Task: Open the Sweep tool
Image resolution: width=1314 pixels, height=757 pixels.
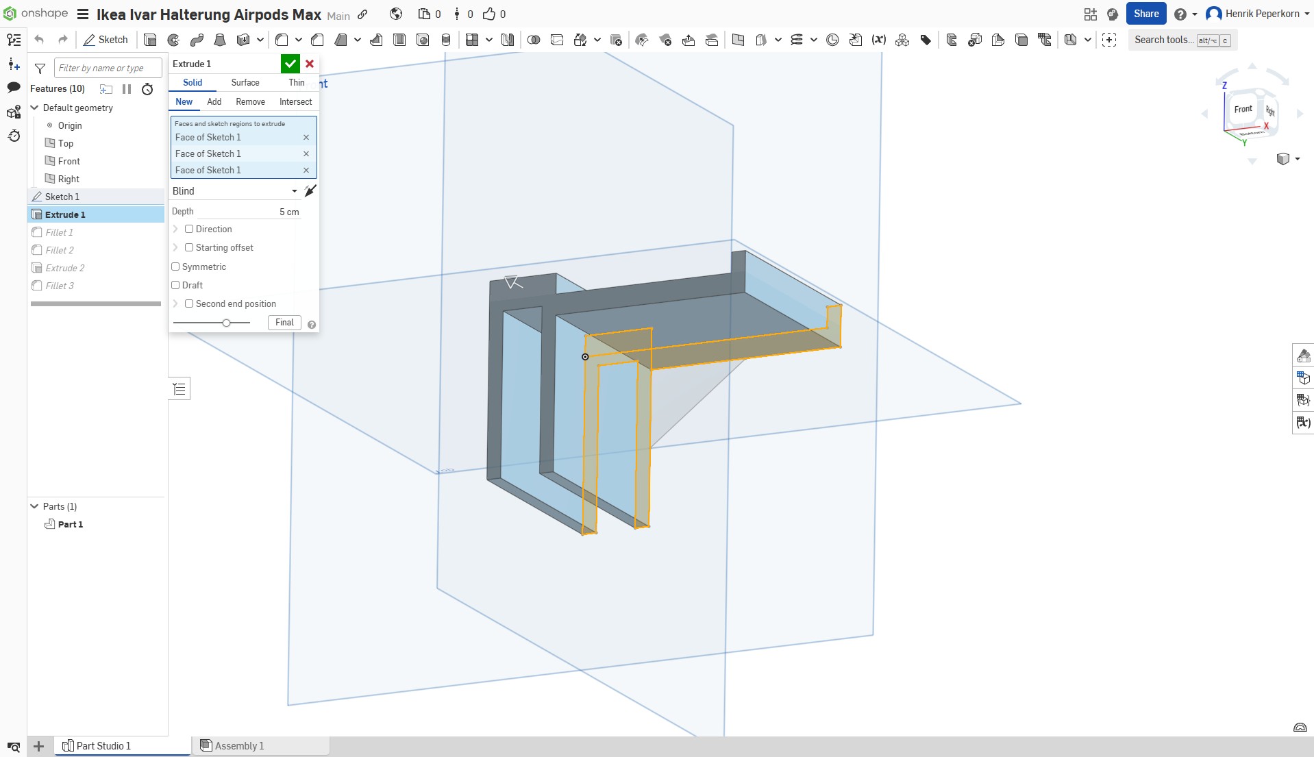Action: (x=197, y=40)
